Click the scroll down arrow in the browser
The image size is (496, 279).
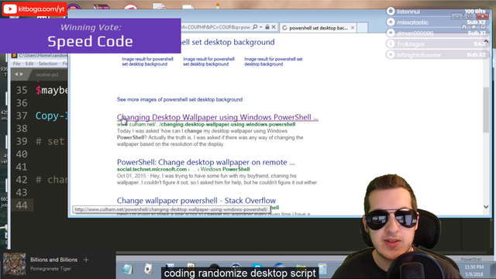[486, 207]
